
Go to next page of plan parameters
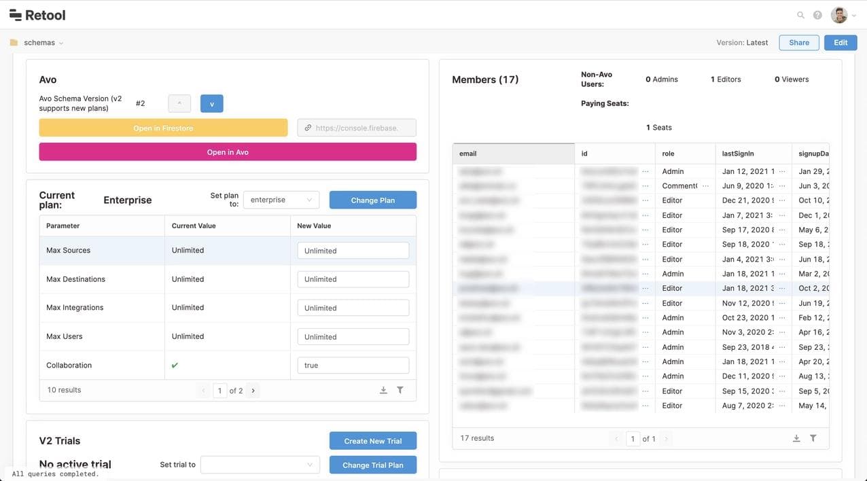click(x=253, y=391)
